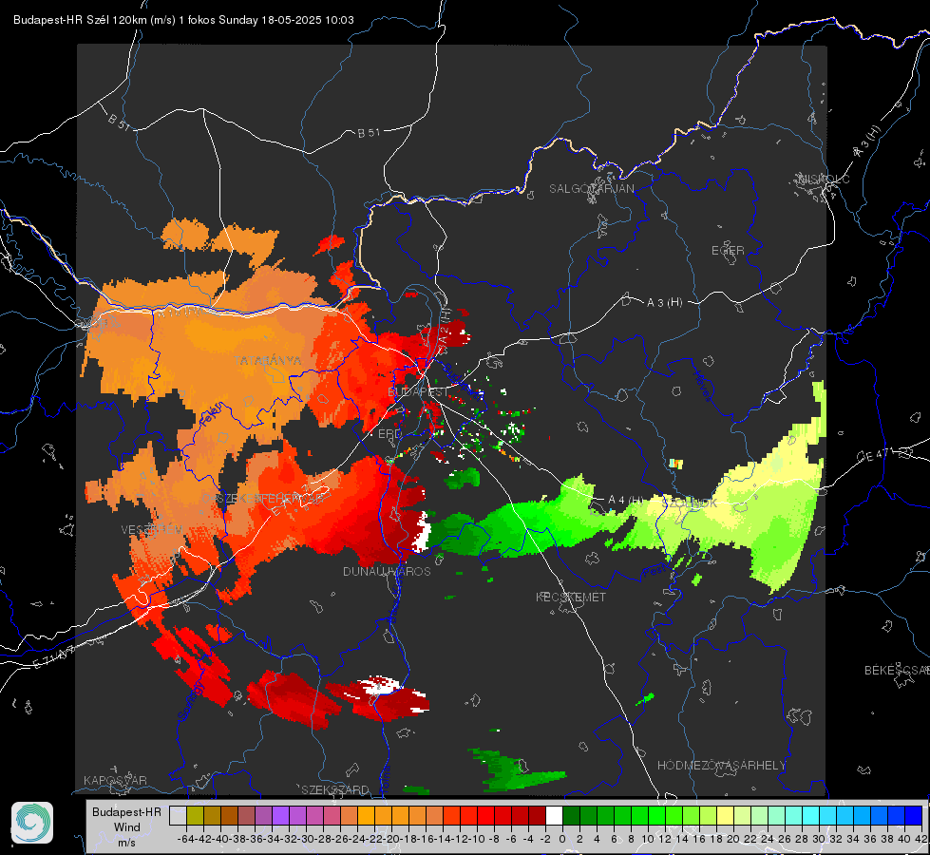Click the ÉRD town label
Viewport: 930px width, 855px height.
389,434
